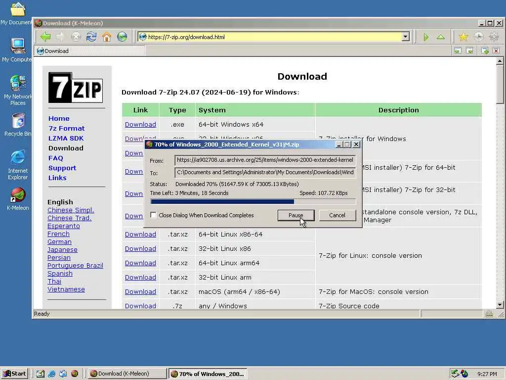
Task: Switch to the Download browser tab
Action: [x=90, y=51]
